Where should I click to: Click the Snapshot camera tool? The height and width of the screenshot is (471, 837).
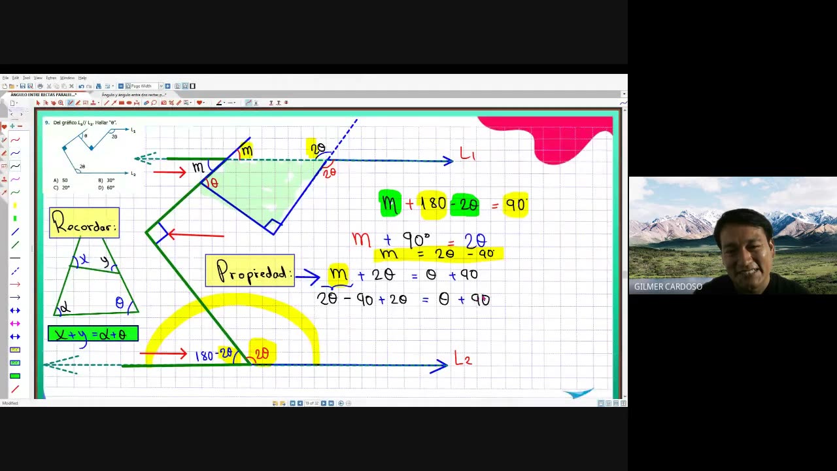pyautogui.click(x=163, y=103)
